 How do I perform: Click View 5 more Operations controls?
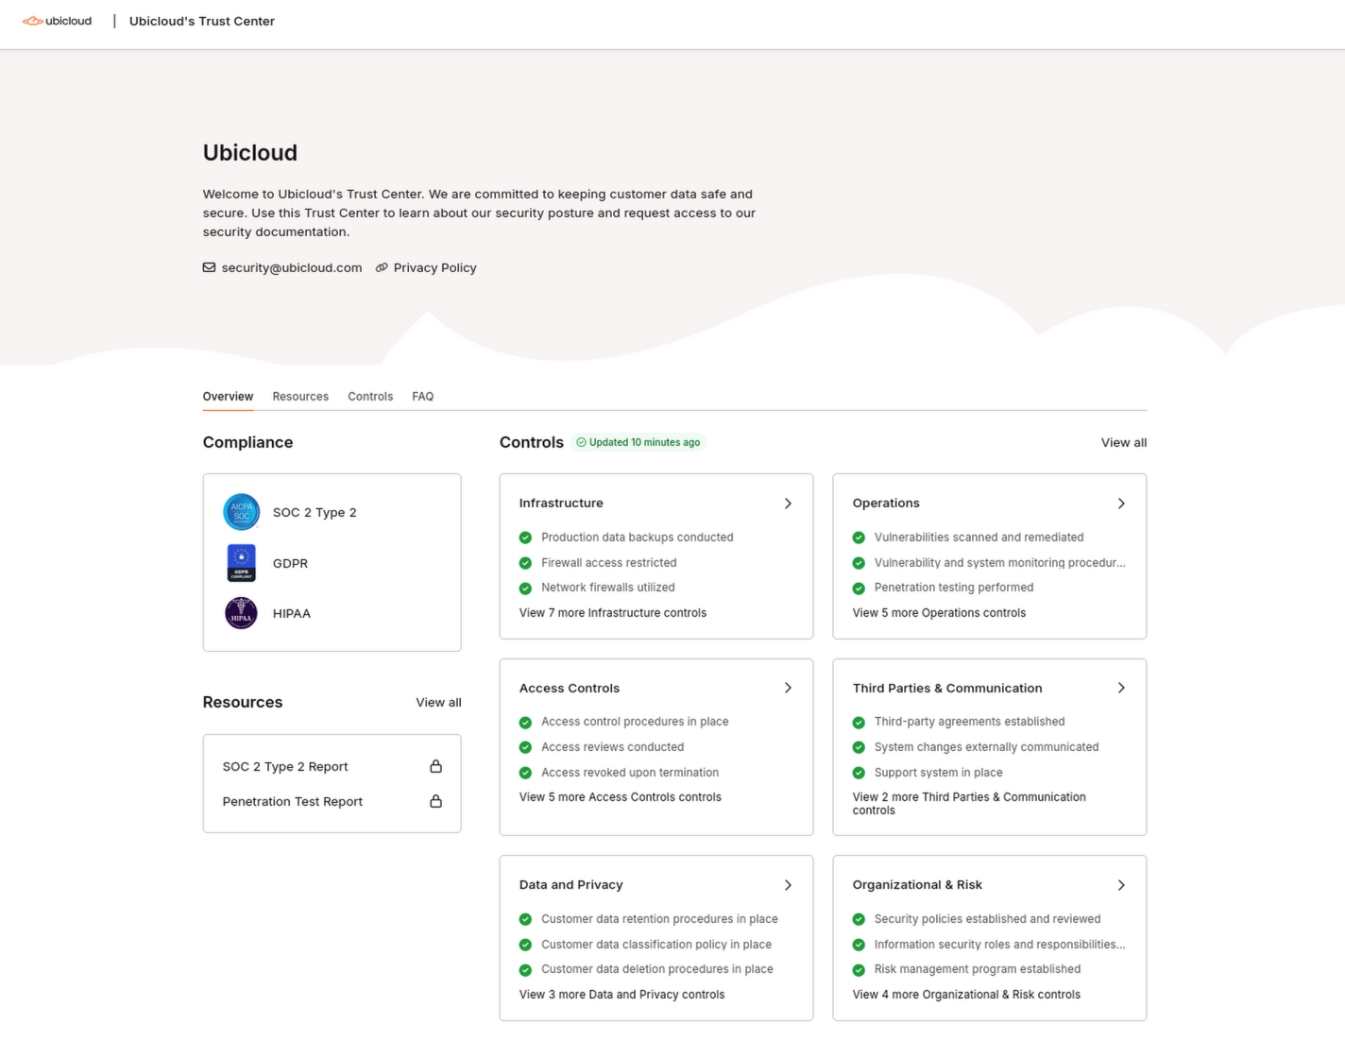939,613
